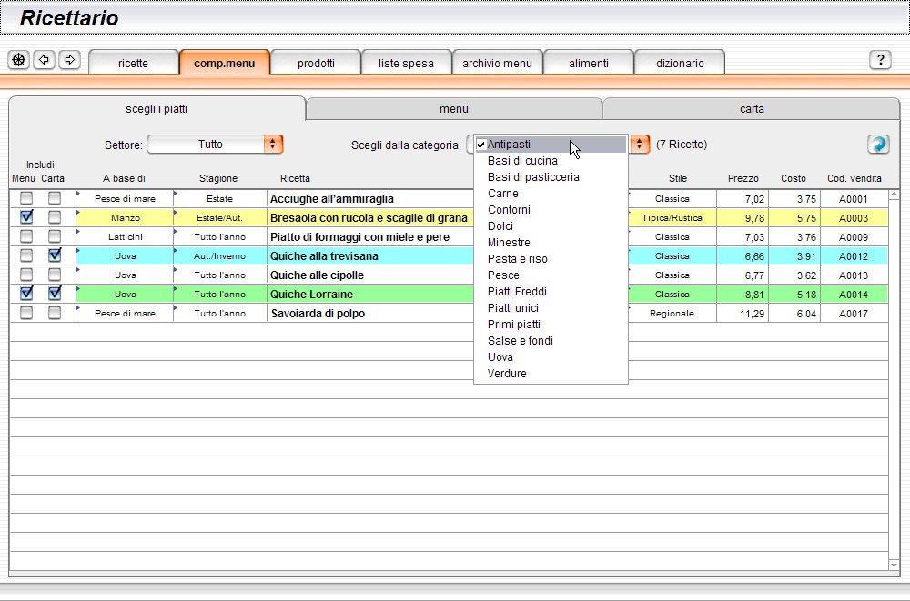Open the ricette tab

coord(133,63)
